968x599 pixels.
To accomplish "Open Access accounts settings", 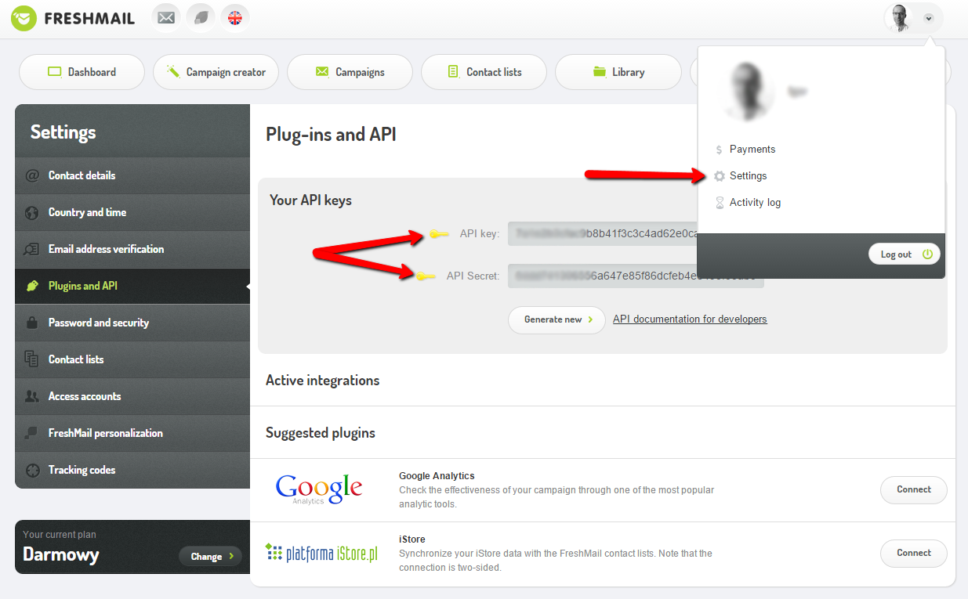I will (x=132, y=396).
